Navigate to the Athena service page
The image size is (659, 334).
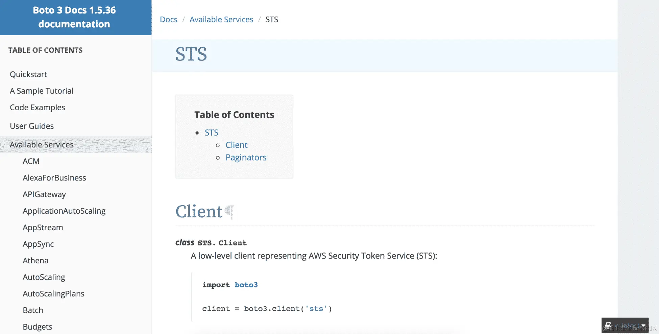pyautogui.click(x=35, y=261)
